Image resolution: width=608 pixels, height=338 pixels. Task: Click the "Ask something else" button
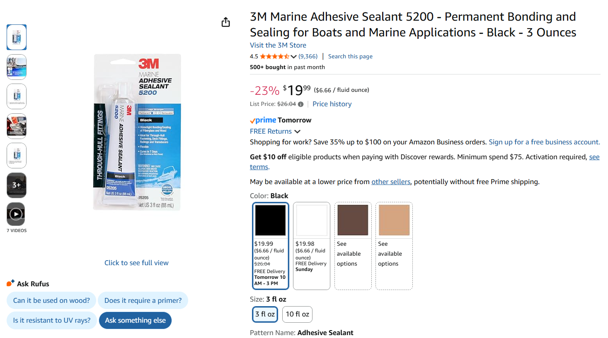coord(135,320)
